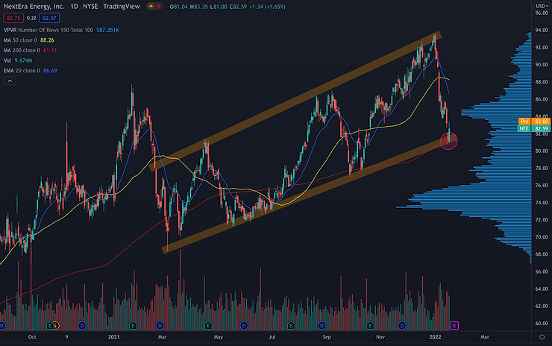Click the NYSE exchange label

[90, 6]
